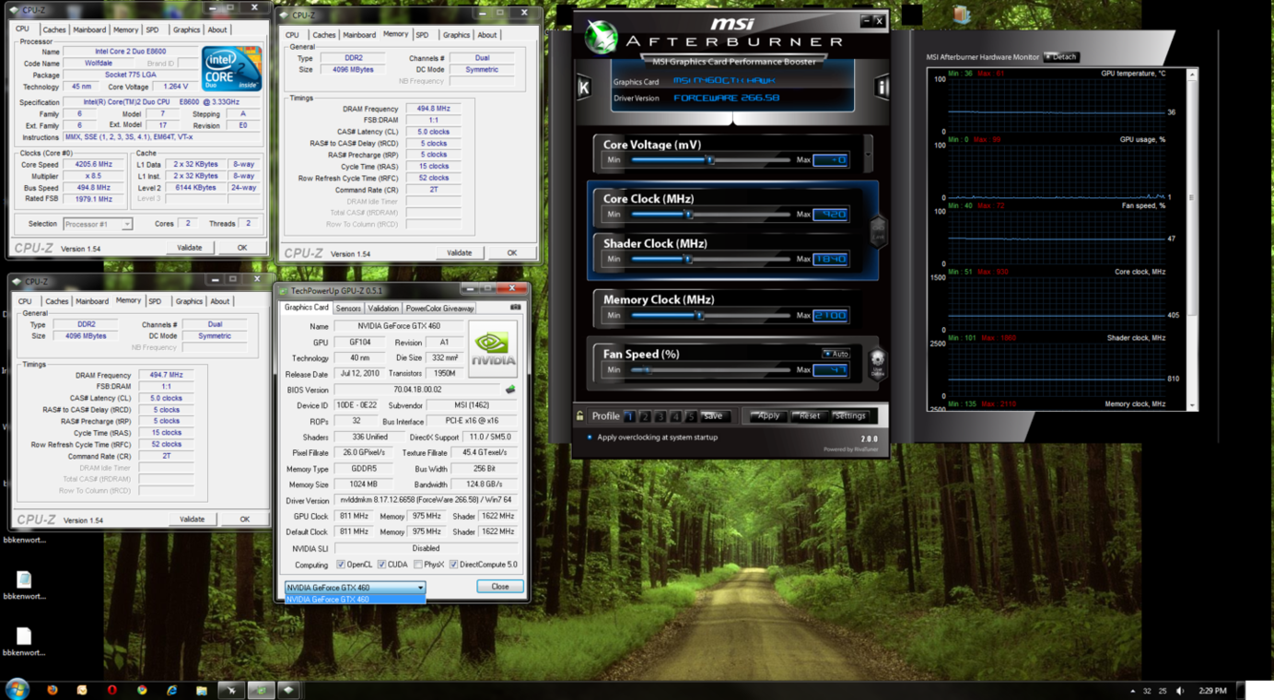1274x700 pixels.
Task: Expand the Core Voltage side arrow
Action: click(x=868, y=152)
